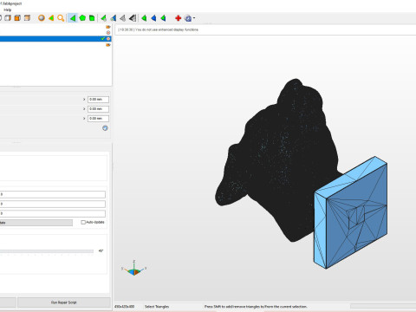Adjust the 45° angle slider
Image resolution: width=416 pixels, height=312 pixels.
click(47, 251)
